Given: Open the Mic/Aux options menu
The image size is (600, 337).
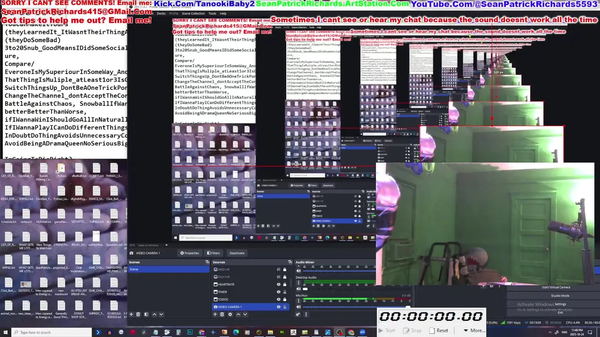Looking at the screenshot, I should click(298, 301).
